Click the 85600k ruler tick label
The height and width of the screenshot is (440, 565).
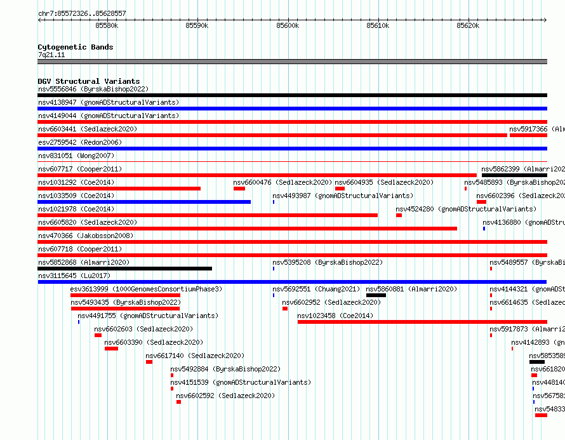288,25
